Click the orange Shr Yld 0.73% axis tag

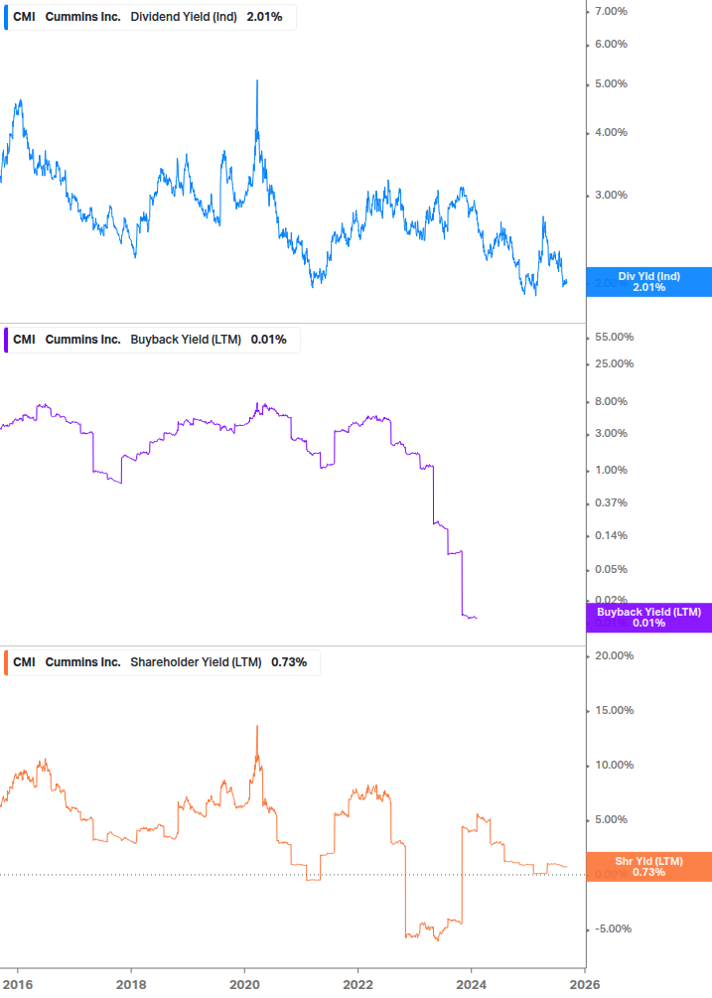[x=649, y=866]
